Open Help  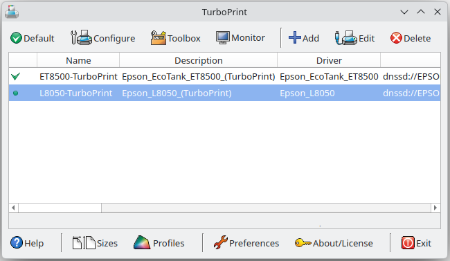click(27, 243)
